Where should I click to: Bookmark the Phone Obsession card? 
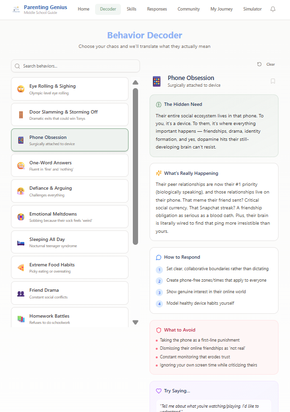pos(273,81)
